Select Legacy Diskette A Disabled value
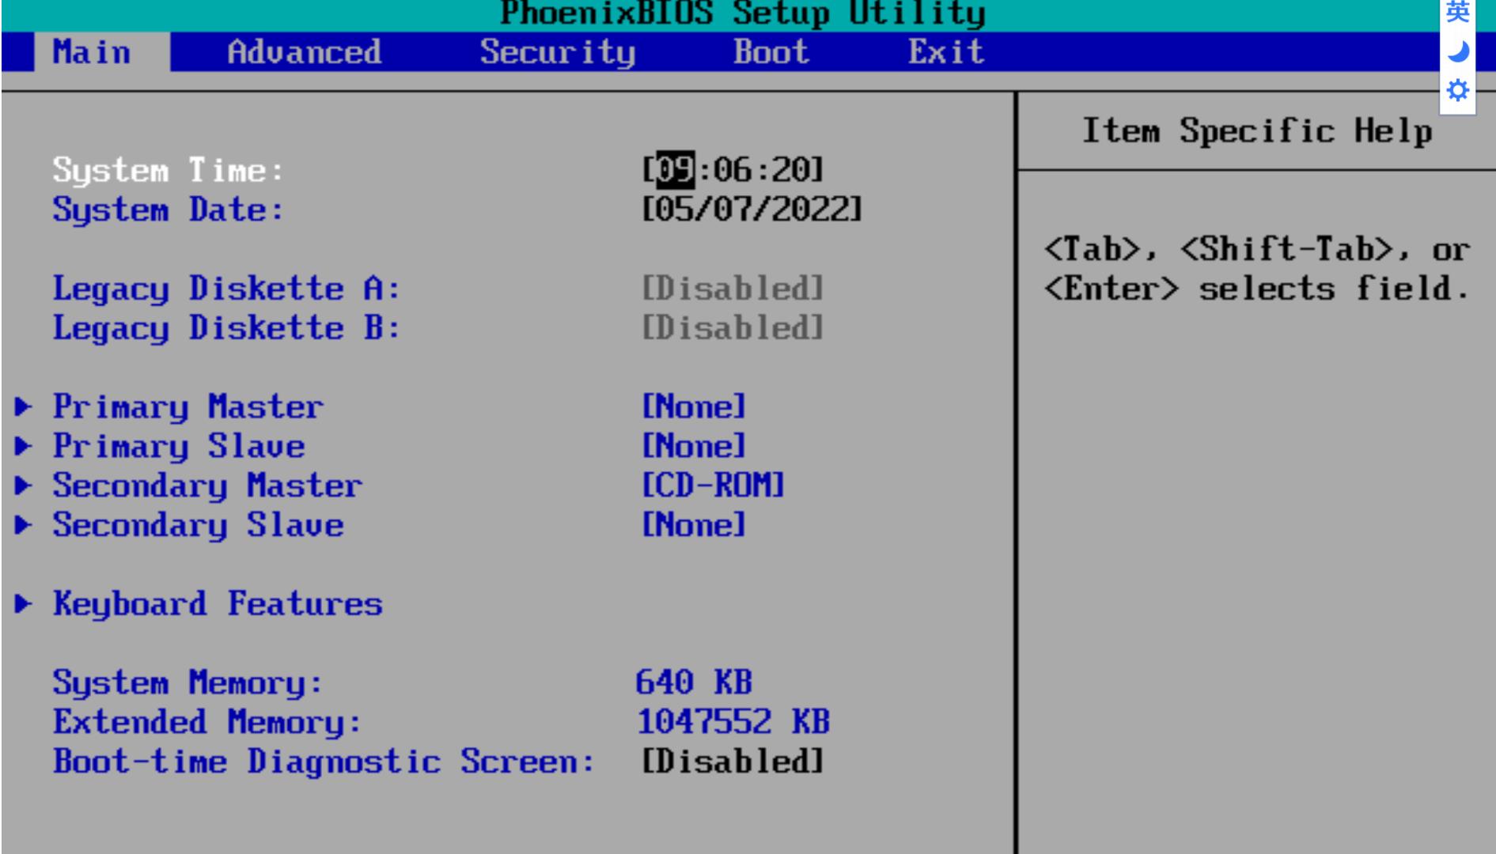This screenshot has height=854, width=1496. point(733,289)
